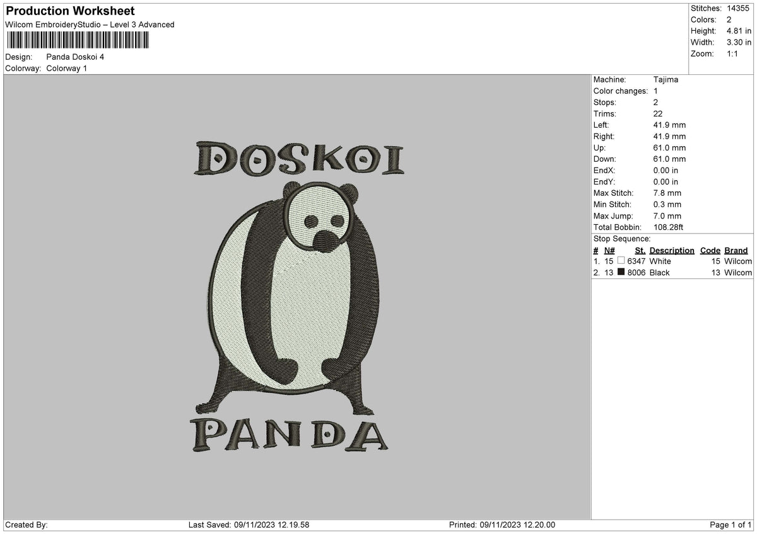Click the 'Right:' label
The height and width of the screenshot is (534, 757).
(604, 137)
